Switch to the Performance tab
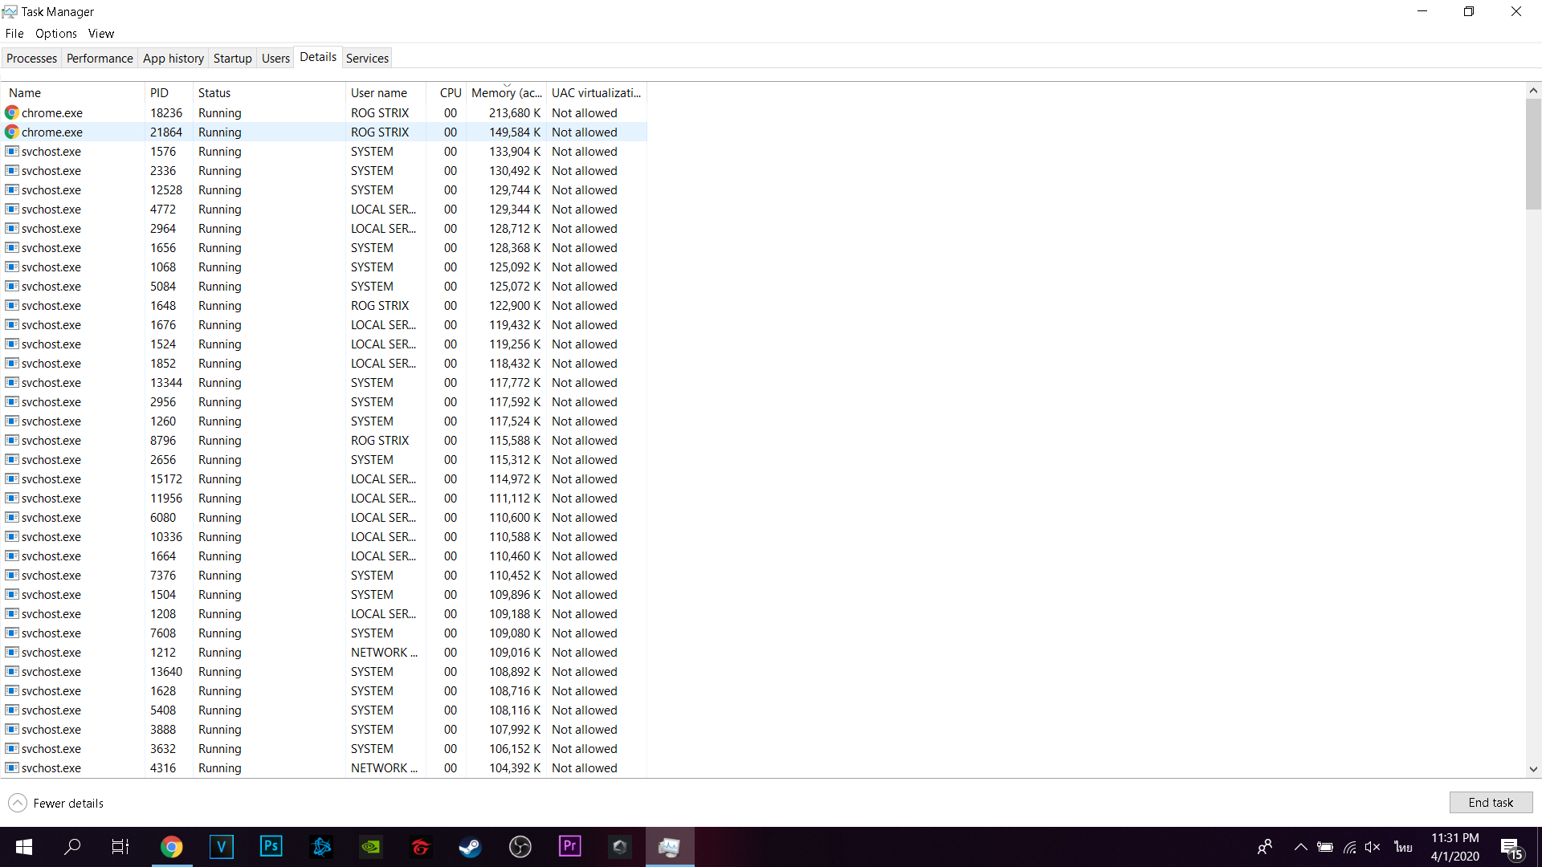Image resolution: width=1542 pixels, height=867 pixels. pos(100,59)
